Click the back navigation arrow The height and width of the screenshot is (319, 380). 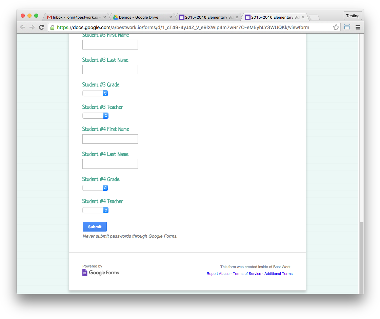(x=22, y=27)
